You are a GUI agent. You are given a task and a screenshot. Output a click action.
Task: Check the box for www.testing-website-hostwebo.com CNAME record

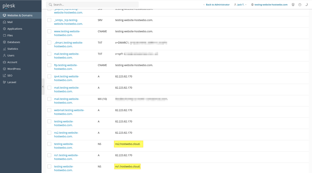pyautogui.click(x=49, y=31)
